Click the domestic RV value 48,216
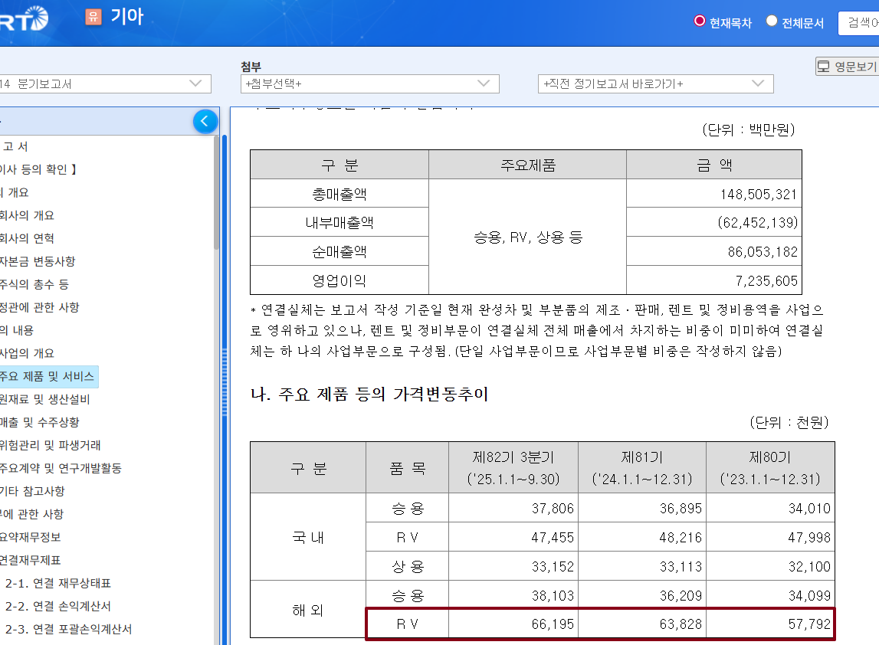 click(x=681, y=538)
